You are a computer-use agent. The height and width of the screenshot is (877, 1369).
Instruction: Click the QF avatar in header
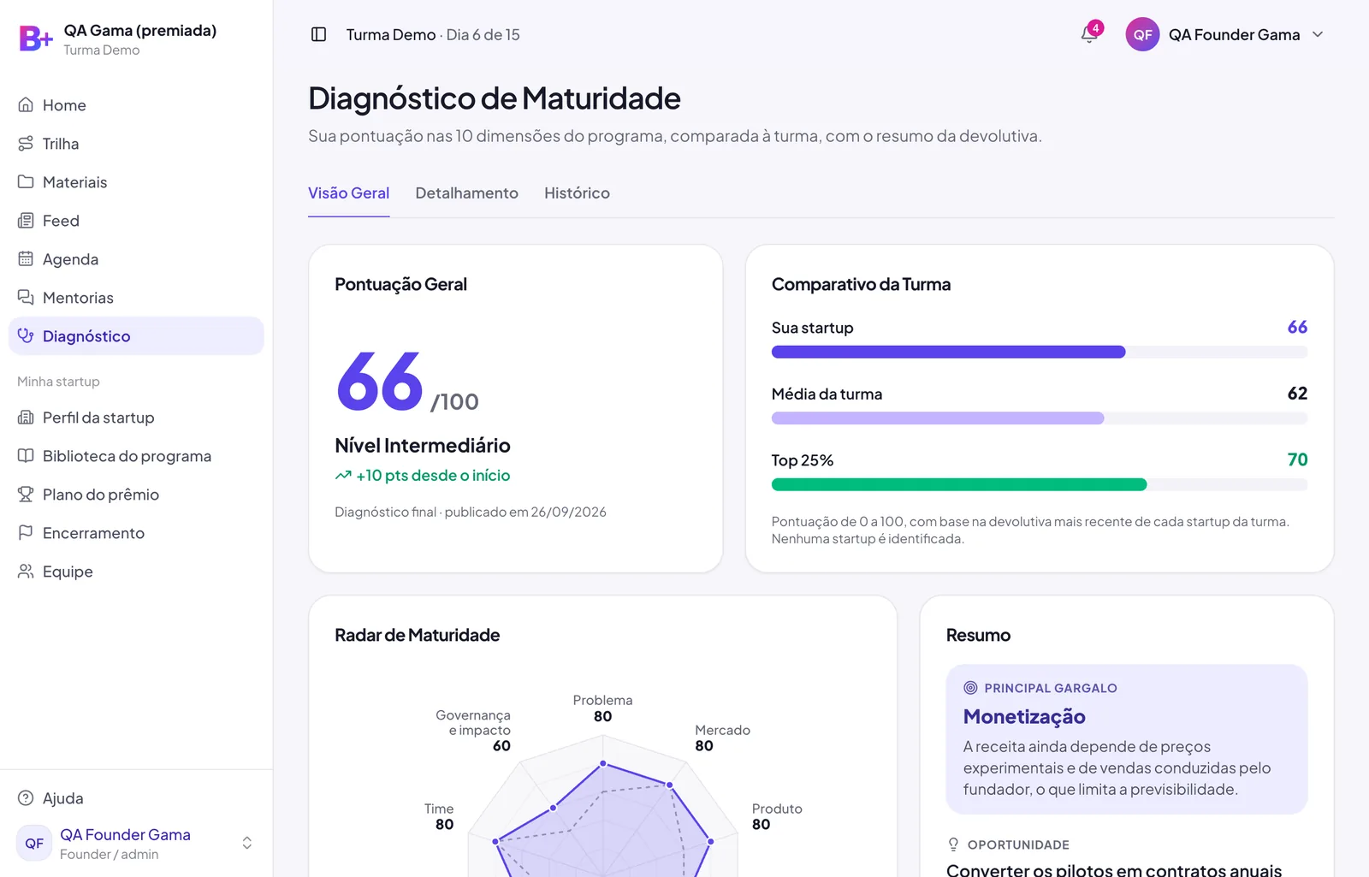point(1142,34)
